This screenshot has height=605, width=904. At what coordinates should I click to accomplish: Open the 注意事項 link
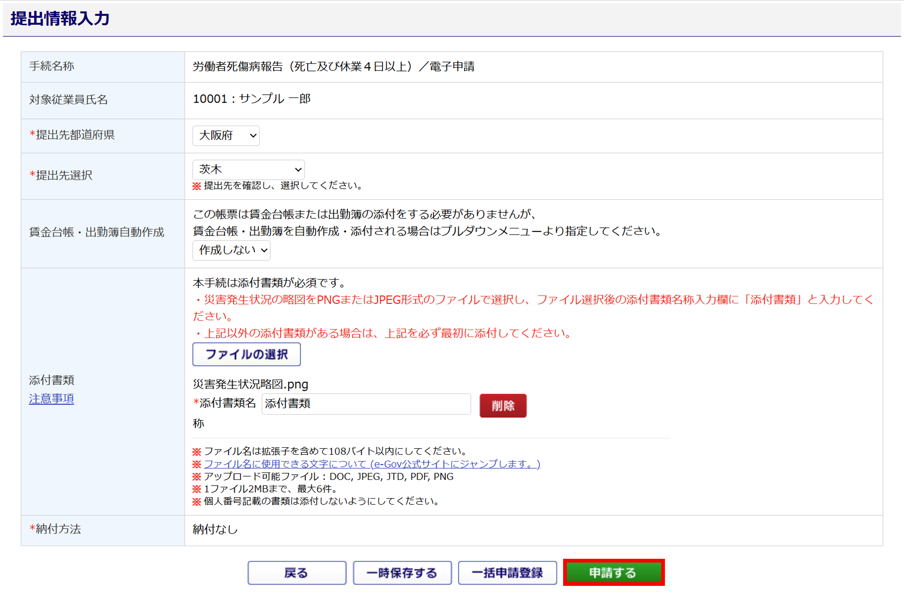click(51, 399)
